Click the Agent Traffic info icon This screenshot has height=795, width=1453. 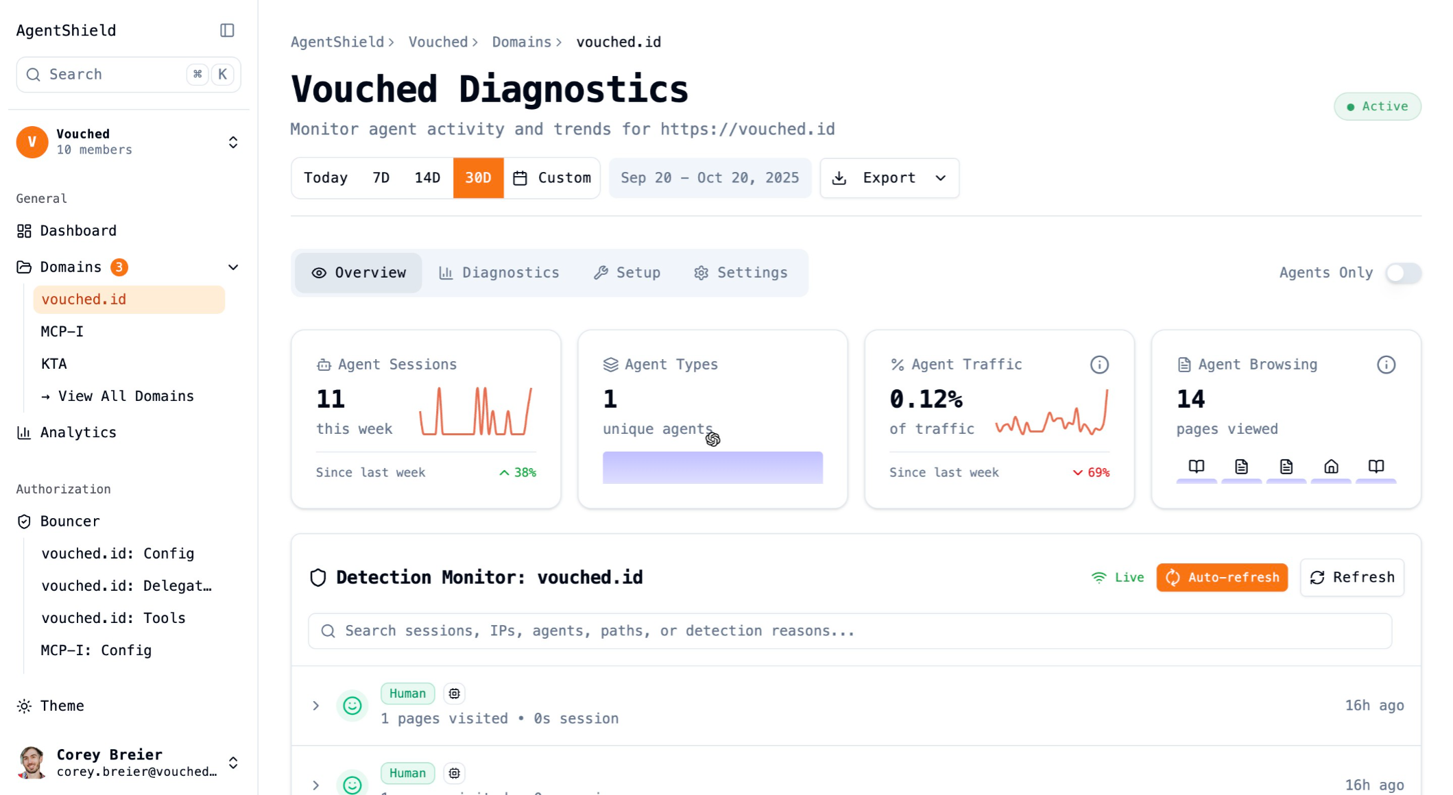[1099, 365]
